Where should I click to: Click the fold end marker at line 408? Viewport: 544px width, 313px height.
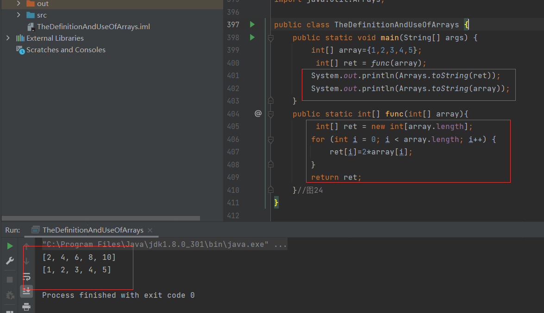pos(271,164)
